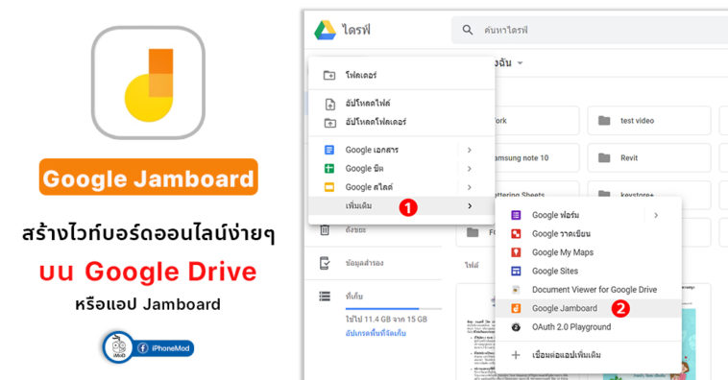
Task: Click the red Google Drawings icon
Action: [x=516, y=234]
